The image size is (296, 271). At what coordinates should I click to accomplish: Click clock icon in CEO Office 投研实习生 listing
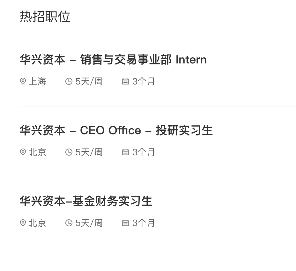pyautogui.click(x=69, y=152)
